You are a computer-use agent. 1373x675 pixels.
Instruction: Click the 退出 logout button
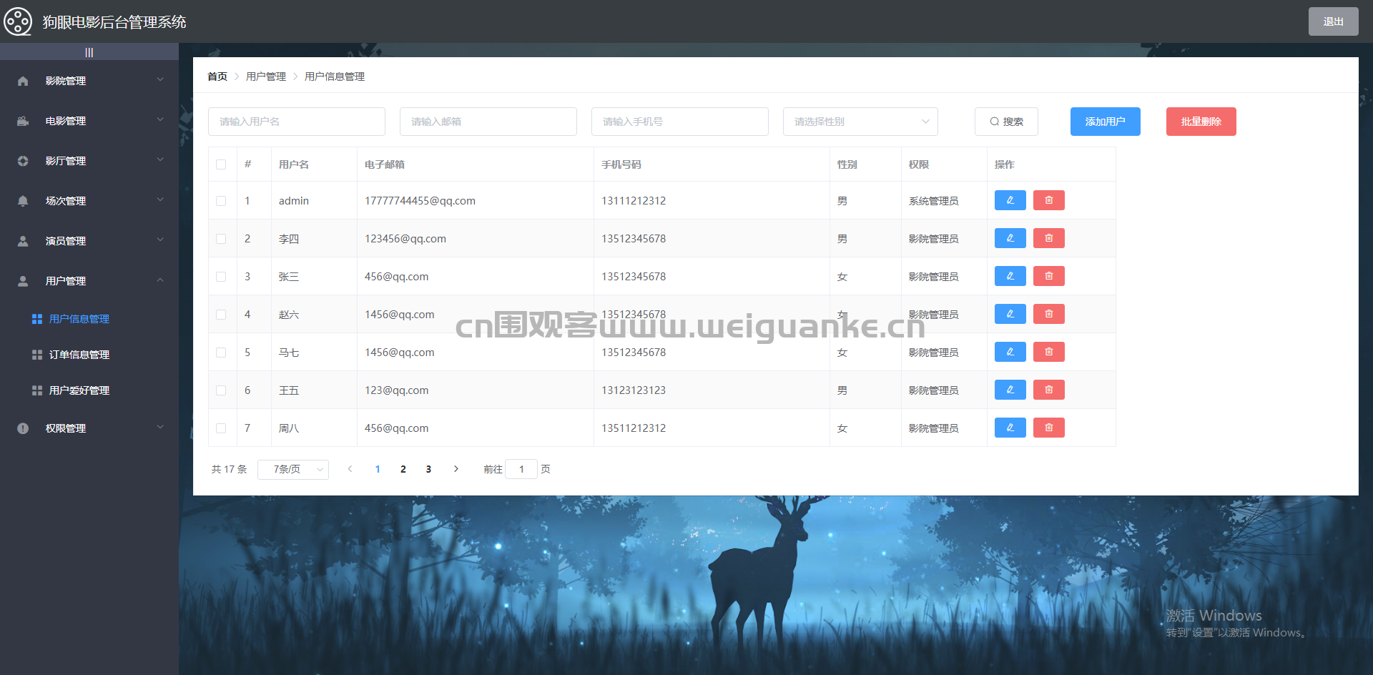(1334, 21)
